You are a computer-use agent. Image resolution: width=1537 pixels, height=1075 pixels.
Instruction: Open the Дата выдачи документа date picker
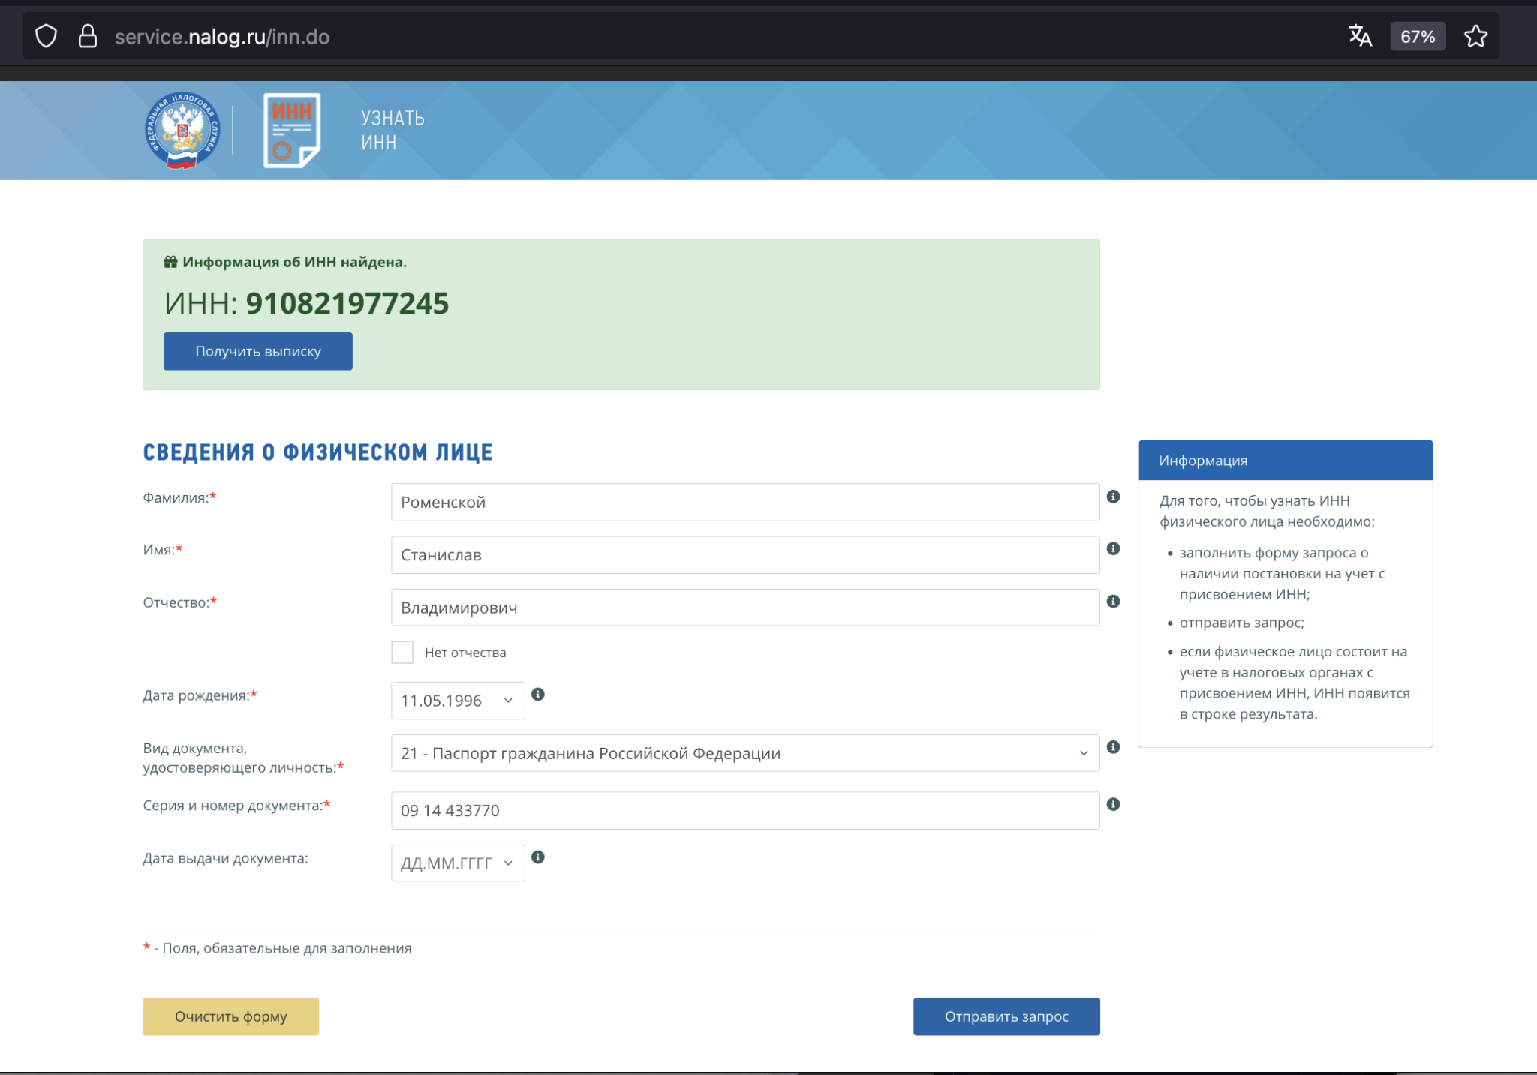click(458, 863)
